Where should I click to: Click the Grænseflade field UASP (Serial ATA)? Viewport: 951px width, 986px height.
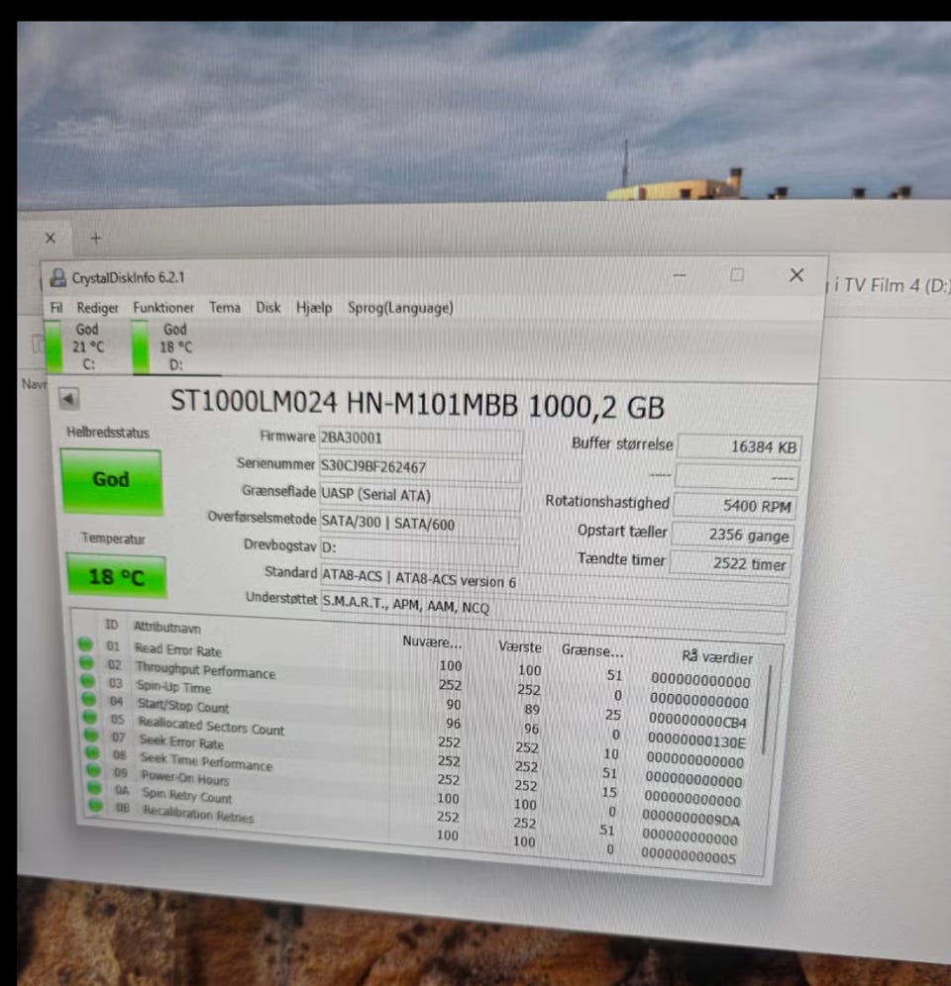pos(420,496)
